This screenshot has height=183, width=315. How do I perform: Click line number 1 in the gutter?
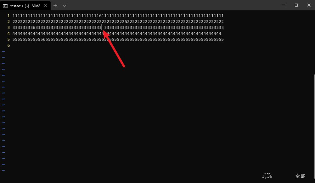tap(9, 15)
